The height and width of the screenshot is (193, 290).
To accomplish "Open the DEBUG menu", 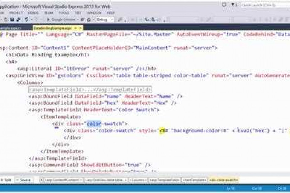I will tap(34, 13).
